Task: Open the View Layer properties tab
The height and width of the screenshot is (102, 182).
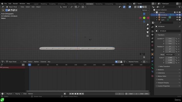Action: [152, 39]
